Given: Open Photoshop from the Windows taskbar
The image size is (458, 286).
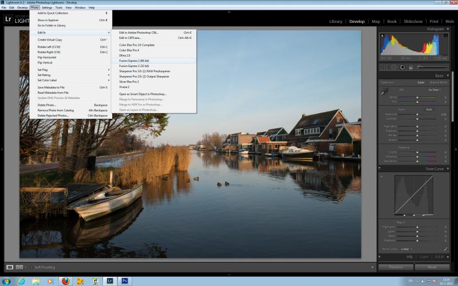Looking at the screenshot, I should (125, 281).
